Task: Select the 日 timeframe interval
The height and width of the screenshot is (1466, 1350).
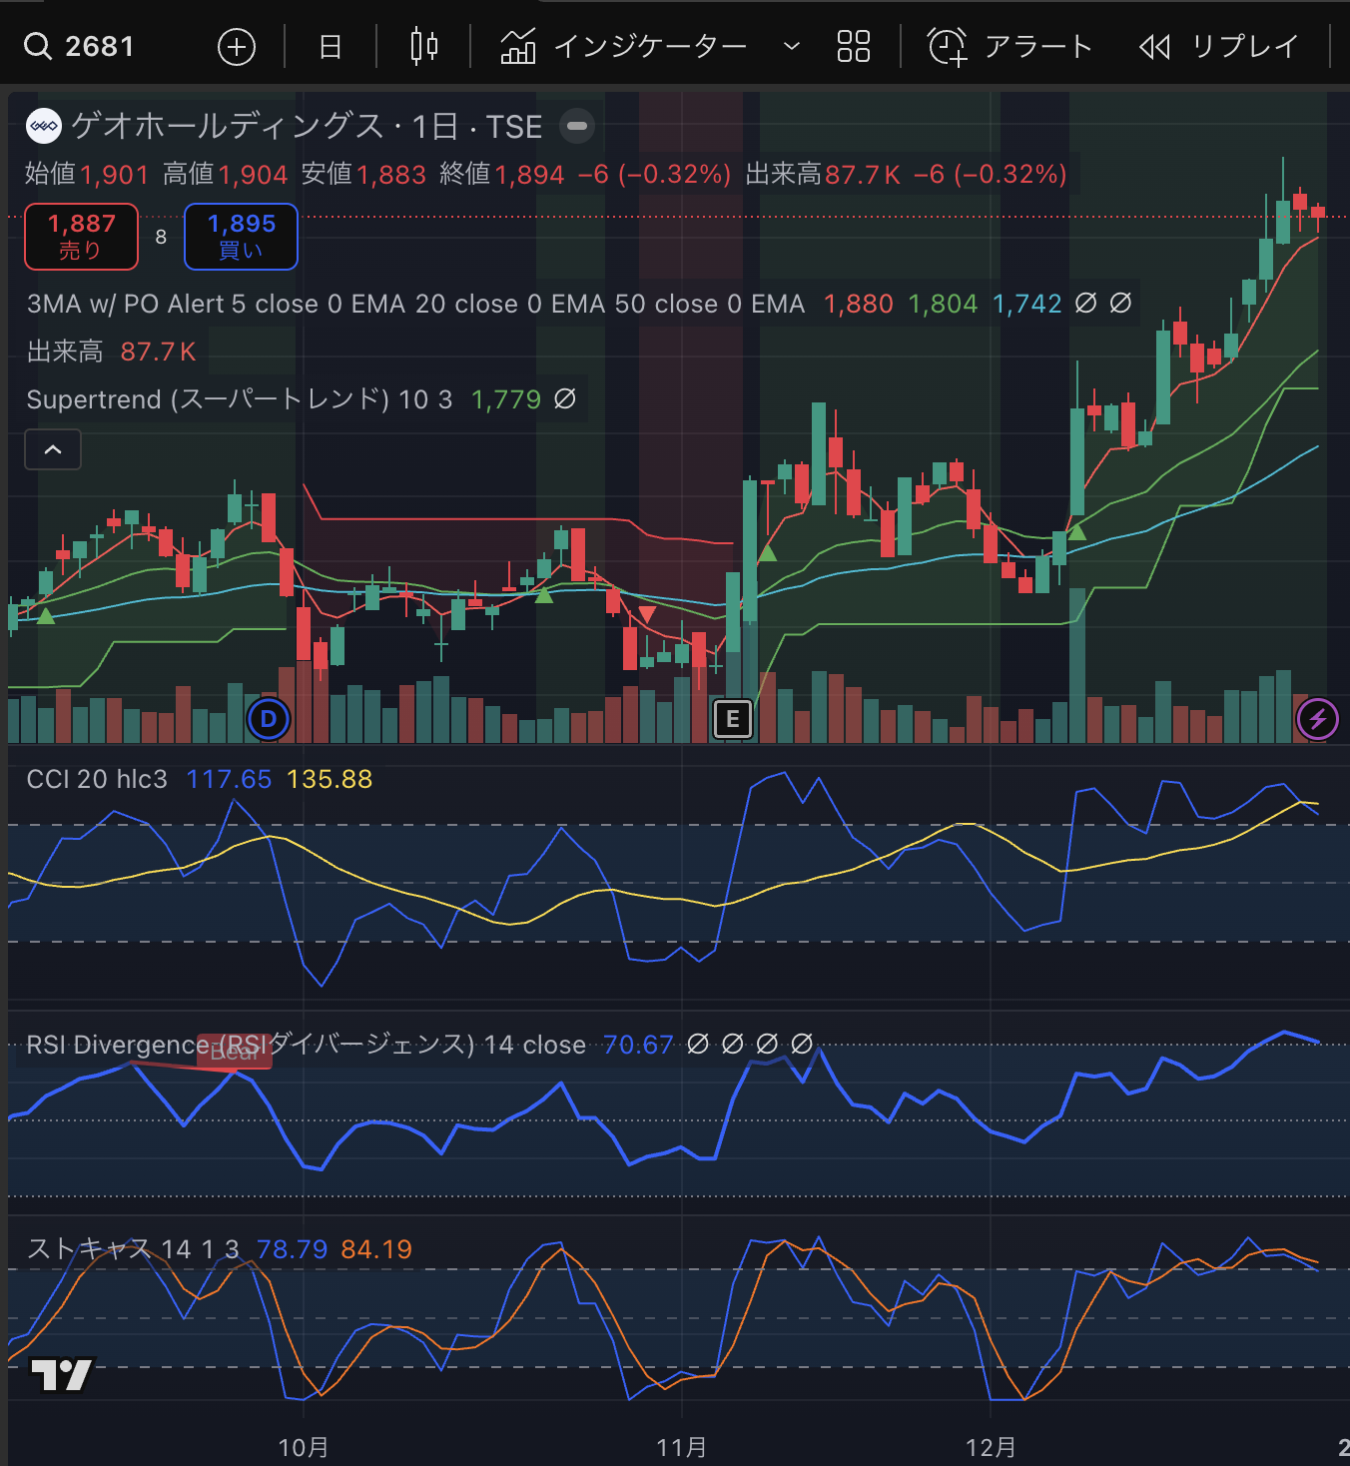Action: [331, 47]
